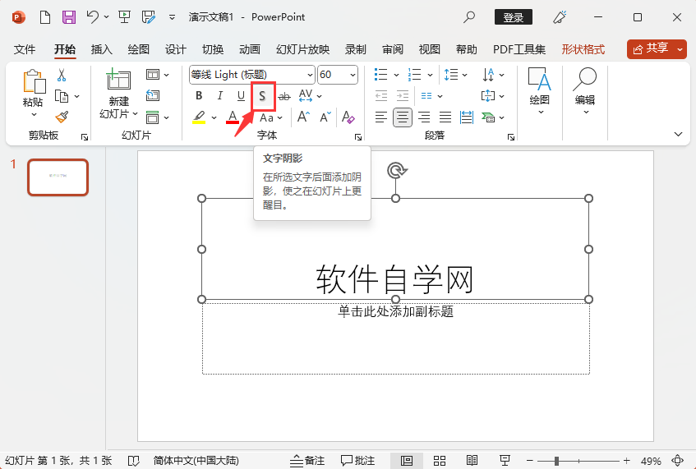Click 简体中文(中国大陆) language indicator
This screenshot has width=696, height=469.
(196, 461)
